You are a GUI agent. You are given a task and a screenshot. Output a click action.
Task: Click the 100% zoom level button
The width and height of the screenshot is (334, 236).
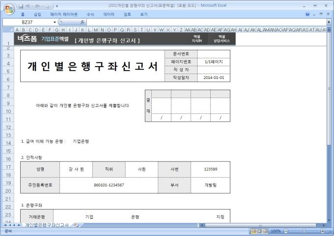[276, 231]
